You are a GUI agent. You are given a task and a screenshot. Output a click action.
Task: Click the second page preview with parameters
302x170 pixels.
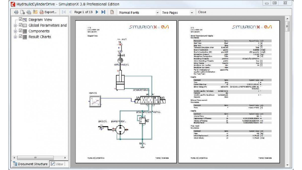click(229, 92)
